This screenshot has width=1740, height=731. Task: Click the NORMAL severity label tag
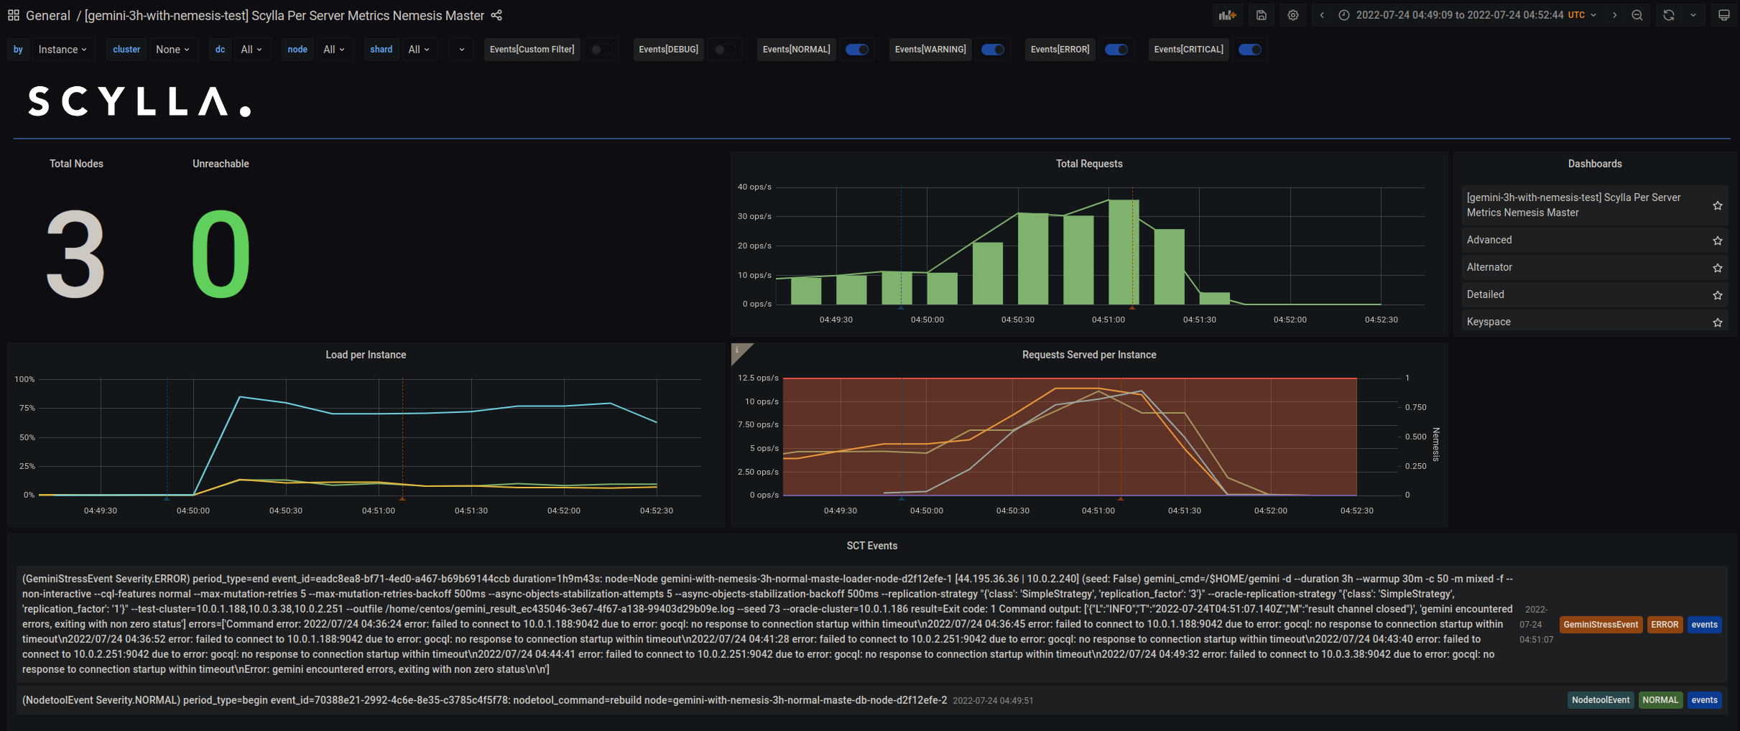coord(1660,700)
